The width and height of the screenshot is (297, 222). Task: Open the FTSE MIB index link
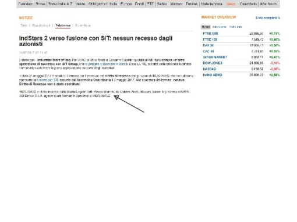coord(210,34)
